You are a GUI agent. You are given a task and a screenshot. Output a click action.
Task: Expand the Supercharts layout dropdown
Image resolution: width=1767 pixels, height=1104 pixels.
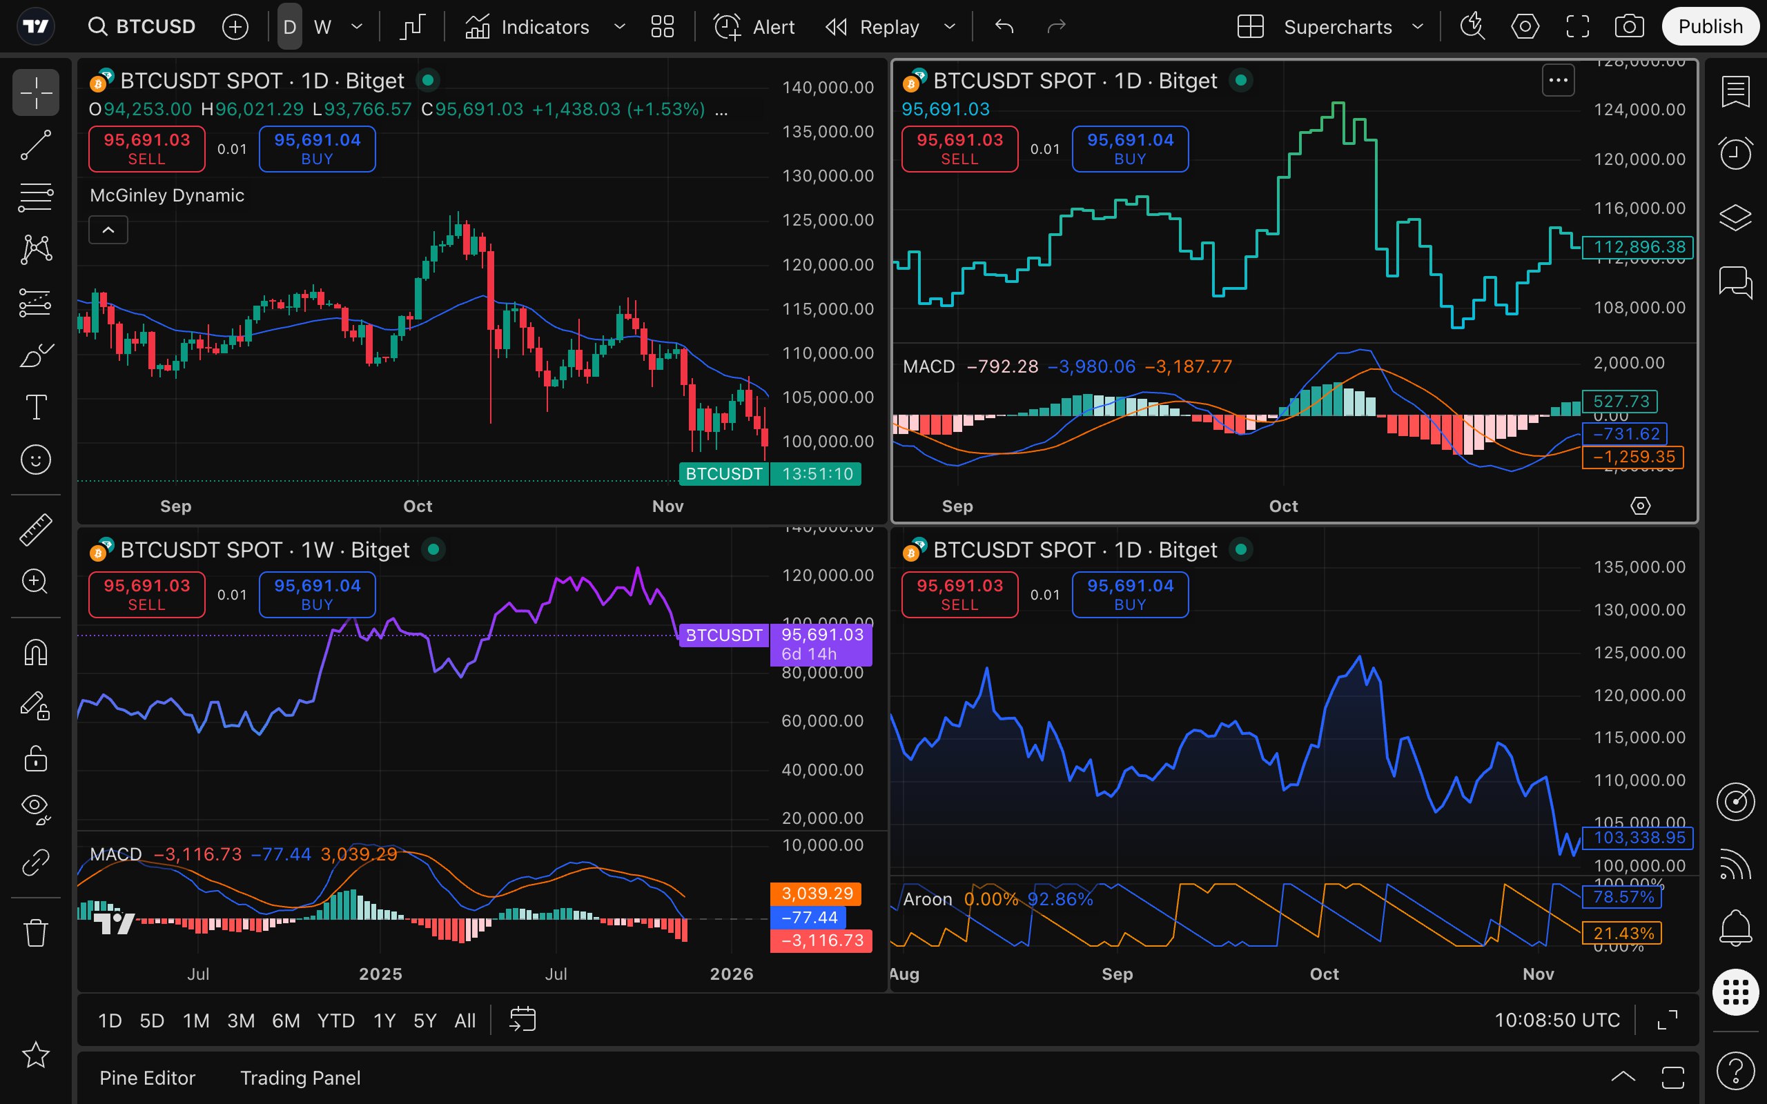1418,27
